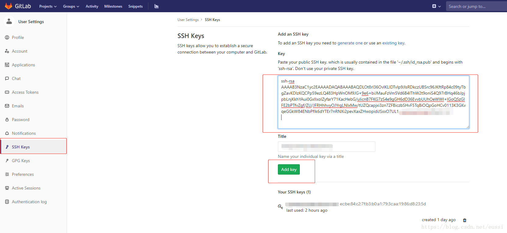507x233 pixels.
Task: Click the green Add key button
Action: pyautogui.click(x=289, y=169)
